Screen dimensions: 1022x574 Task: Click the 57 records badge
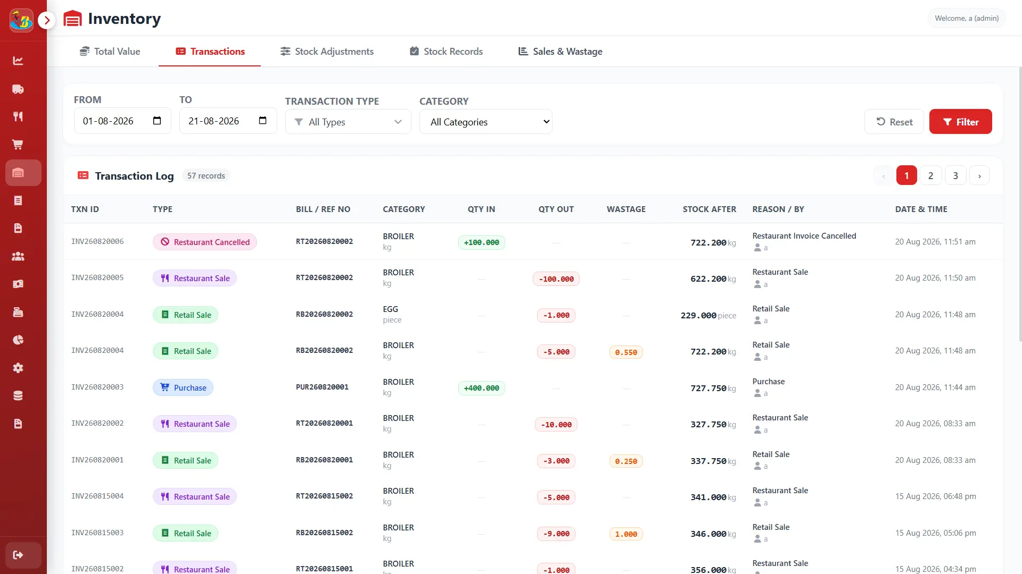[206, 176]
